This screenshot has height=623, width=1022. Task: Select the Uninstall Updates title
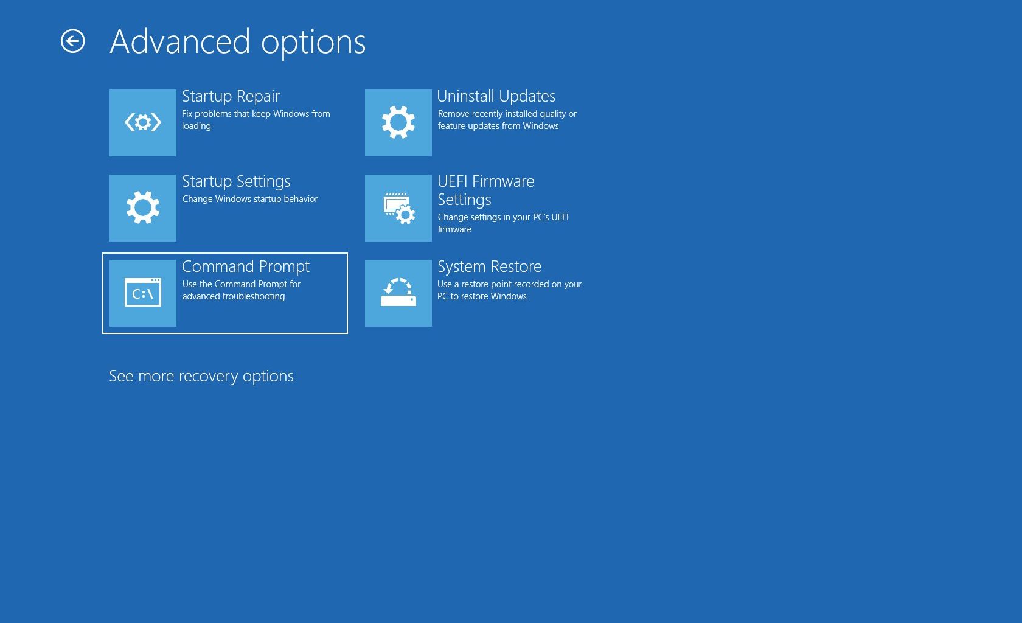[x=496, y=96]
